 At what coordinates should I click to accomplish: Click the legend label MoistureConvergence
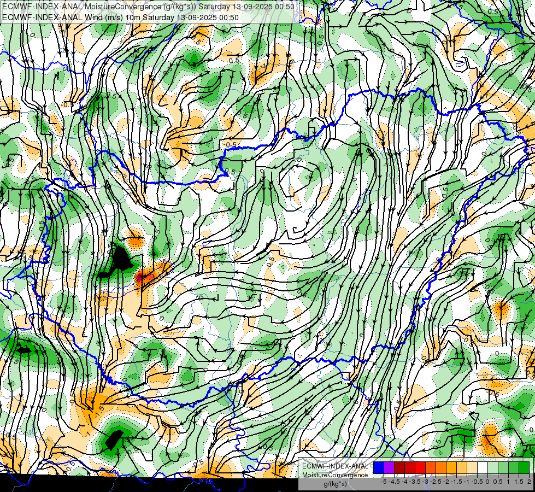tap(335, 475)
